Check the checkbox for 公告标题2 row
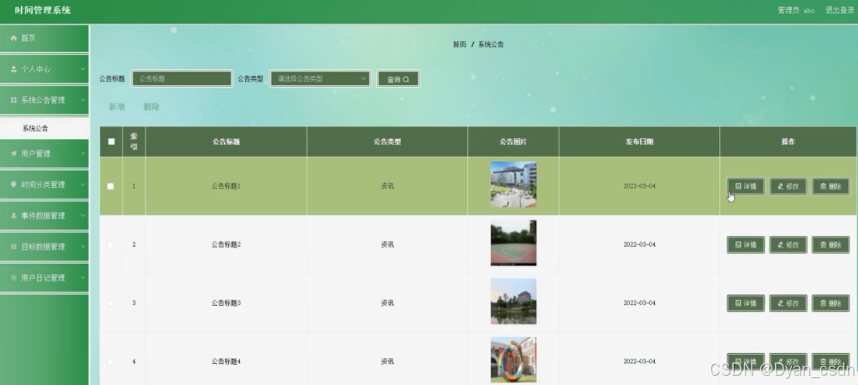 pyautogui.click(x=110, y=245)
